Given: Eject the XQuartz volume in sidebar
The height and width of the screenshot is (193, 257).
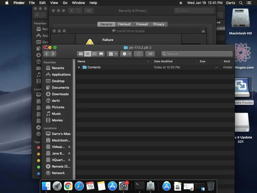Looking at the screenshot, I should (69, 160).
